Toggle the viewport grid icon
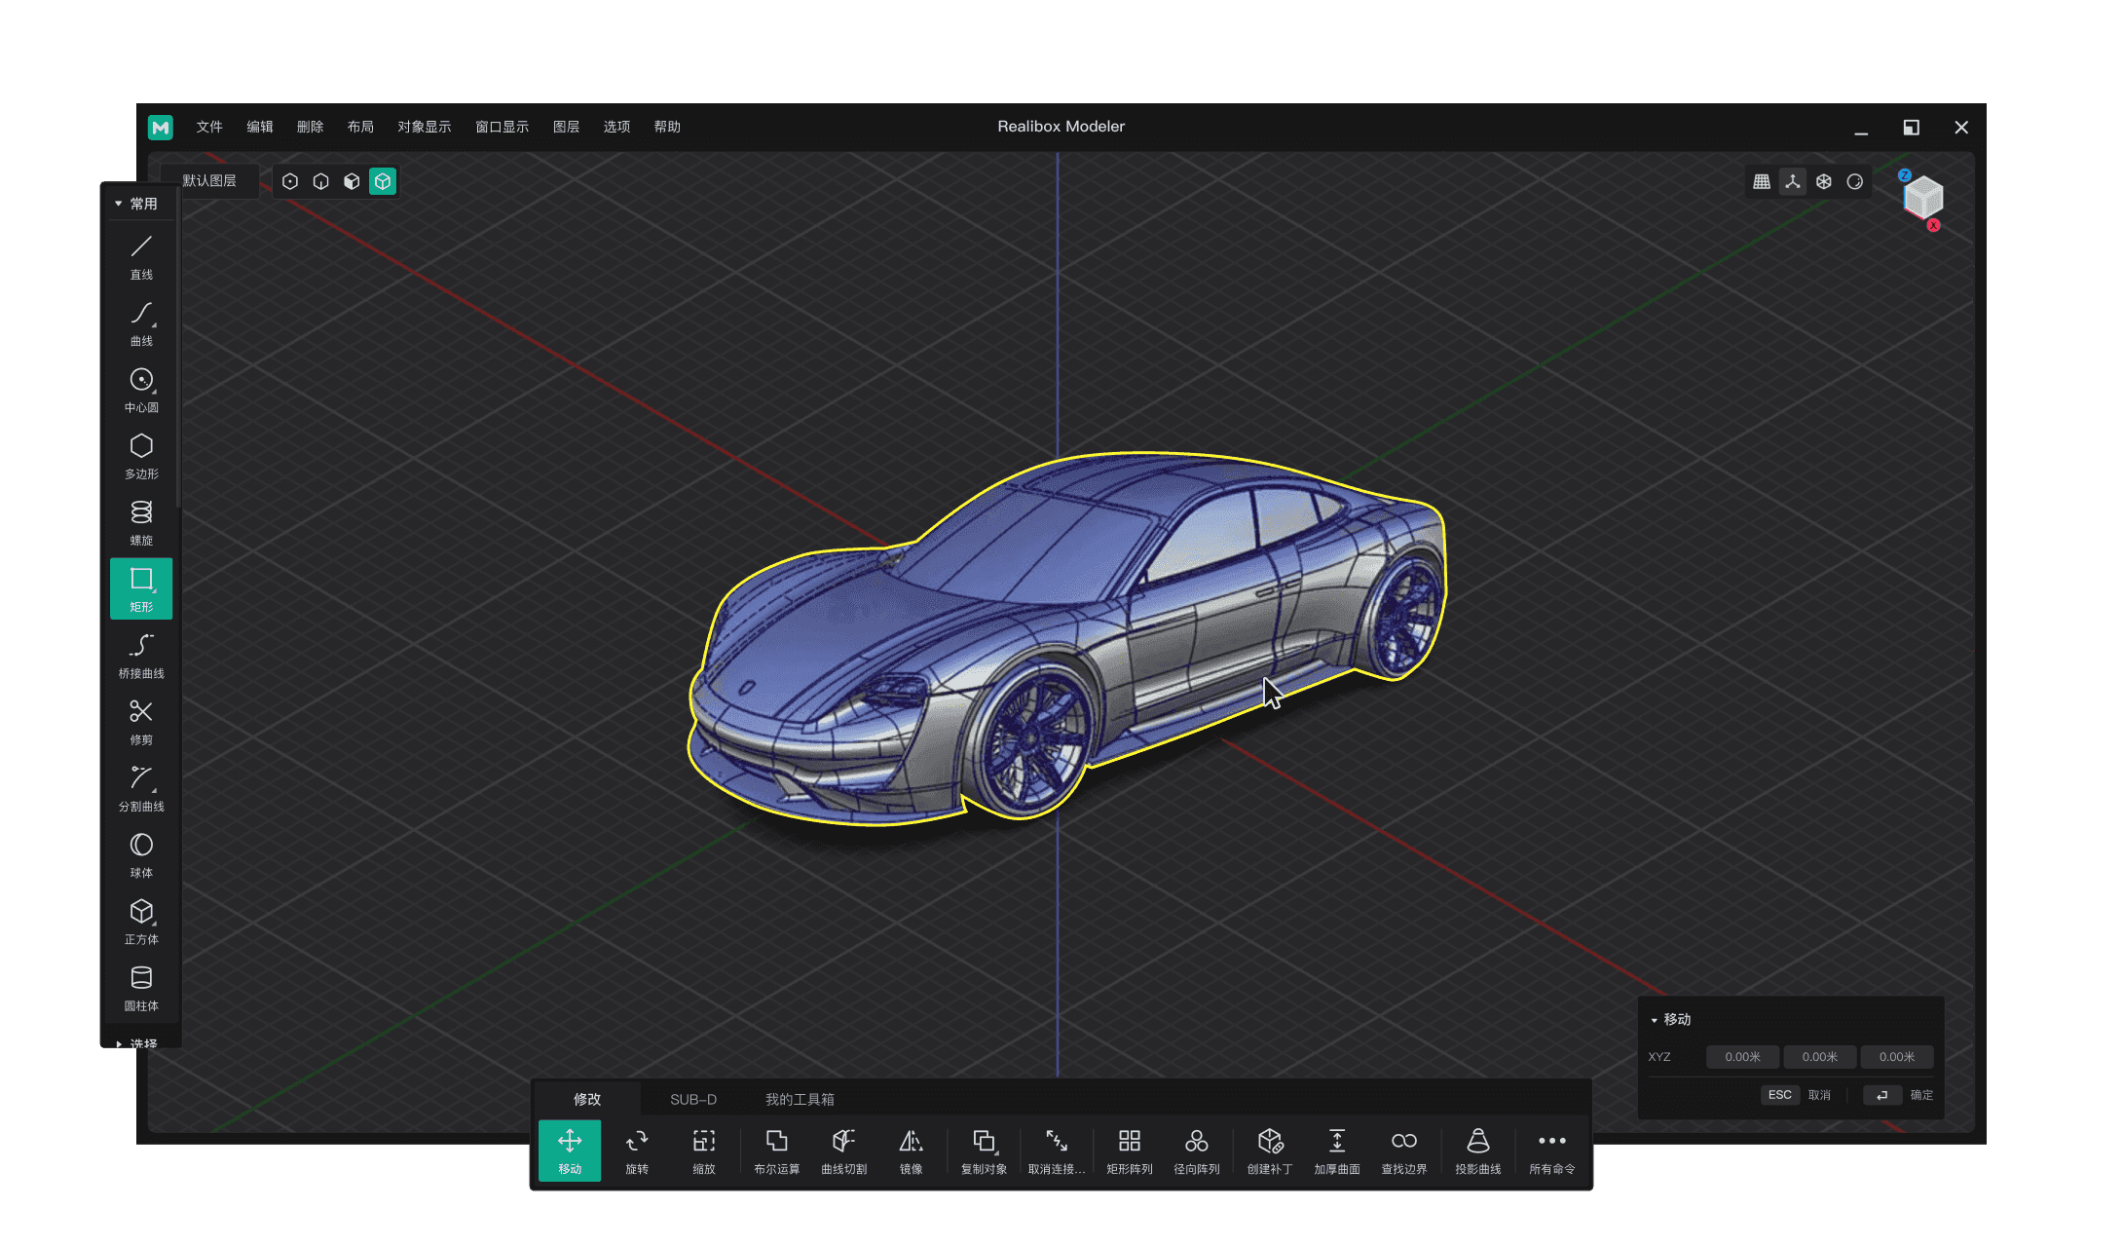The image size is (2123, 1246). pyautogui.click(x=1762, y=181)
